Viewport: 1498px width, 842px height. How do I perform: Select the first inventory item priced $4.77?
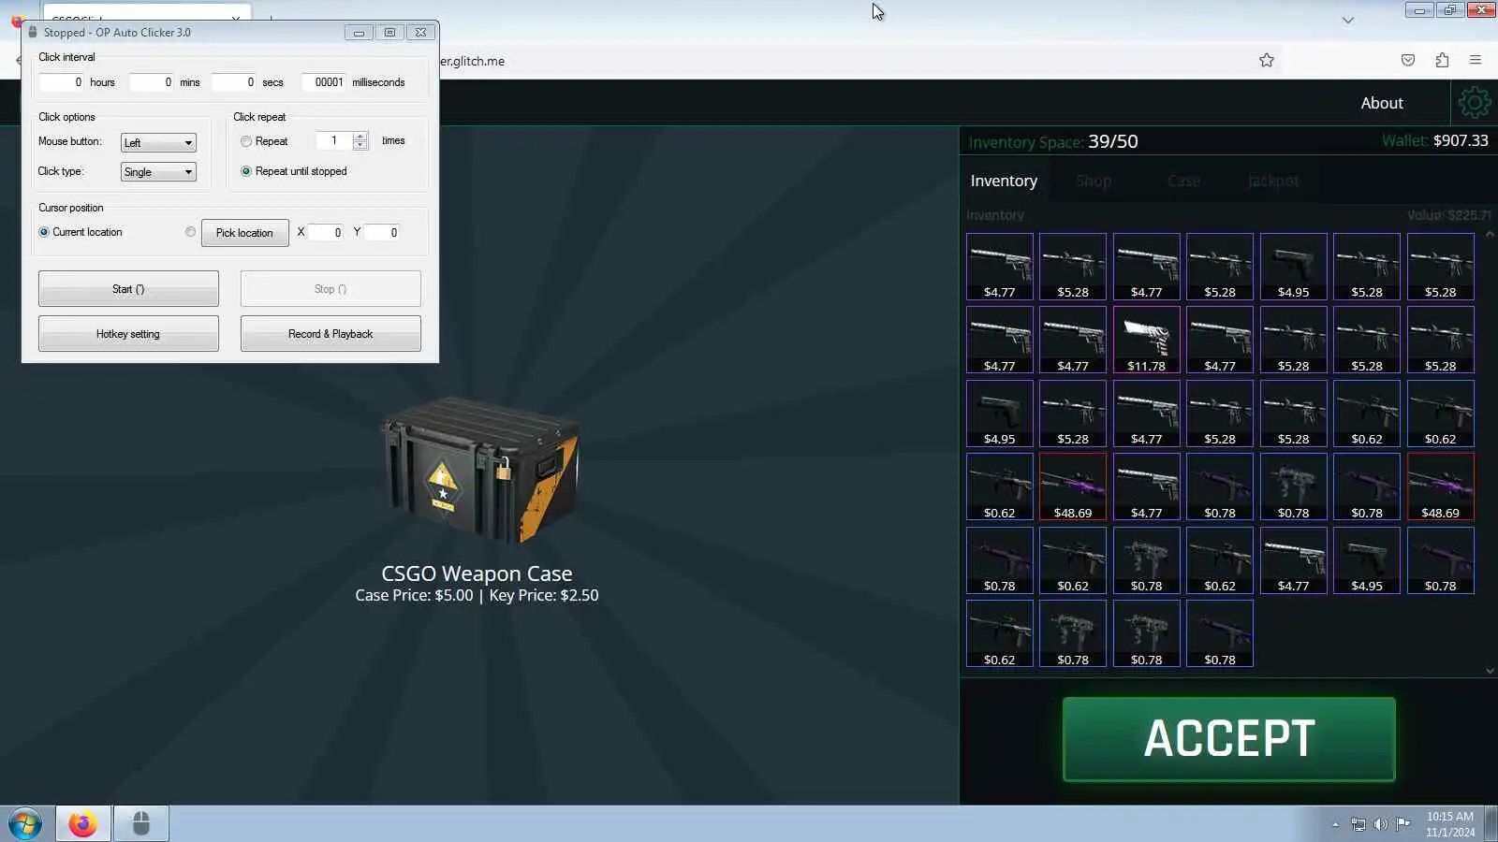coord(1000,267)
